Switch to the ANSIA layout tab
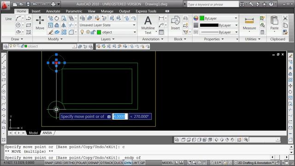 pyautogui.click(x=47, y=133)
